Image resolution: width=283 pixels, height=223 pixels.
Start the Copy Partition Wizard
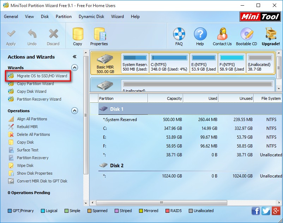coord(35,84)
